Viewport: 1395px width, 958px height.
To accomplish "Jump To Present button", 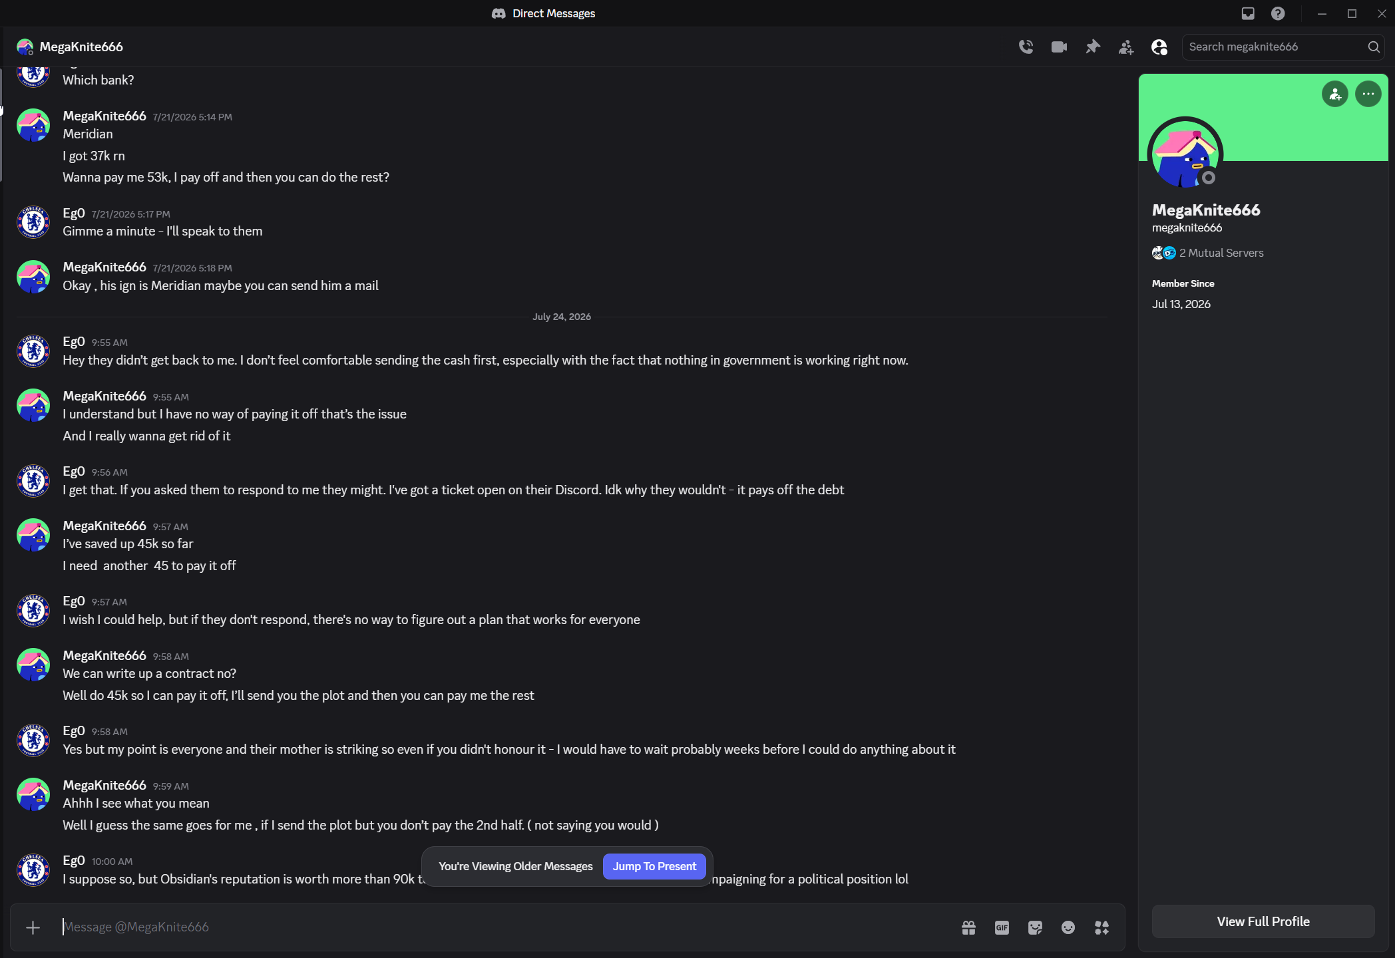I will click(x=654, y=866).
